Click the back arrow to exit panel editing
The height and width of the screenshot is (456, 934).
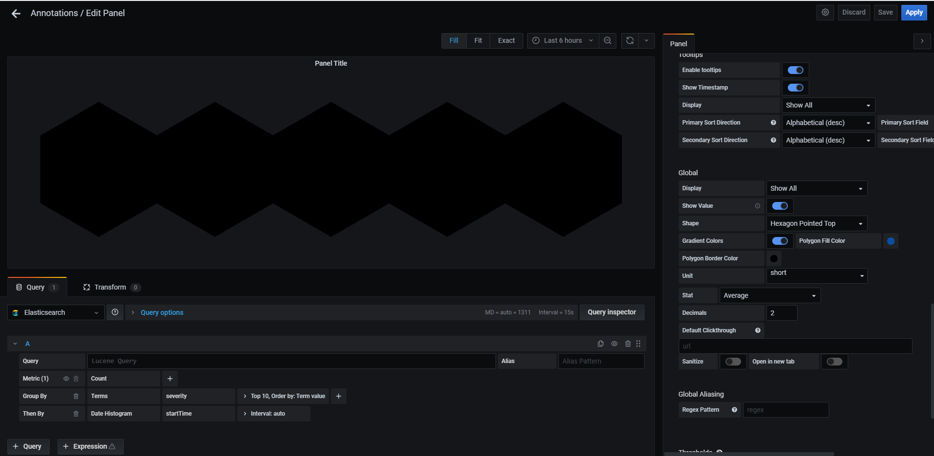(15, 13)
